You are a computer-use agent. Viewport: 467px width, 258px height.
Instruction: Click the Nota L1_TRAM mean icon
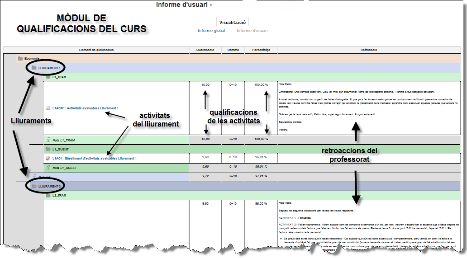click(48, 140)
